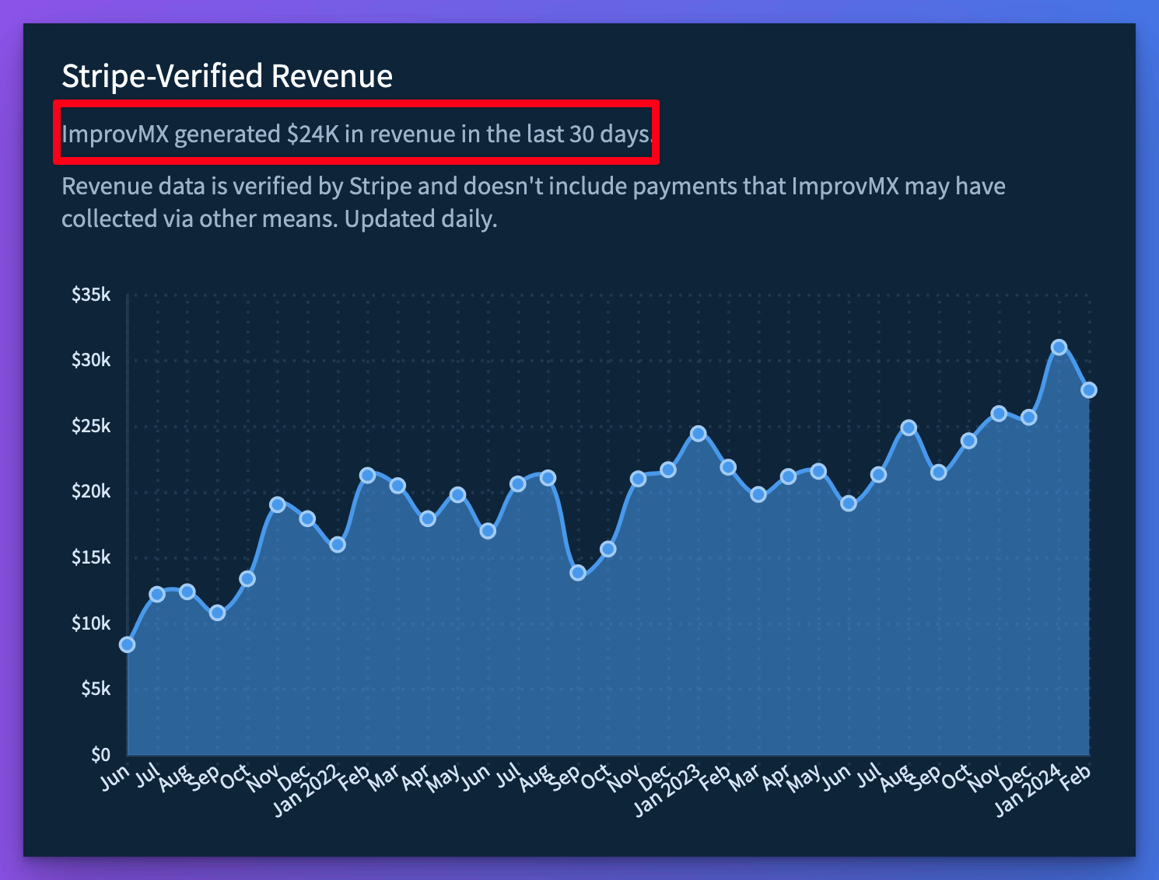The width and height of the screenshot is (1159, 880).
Task: Click the "Stripe-Verified Revenue" heading
Action: point(227,76)
